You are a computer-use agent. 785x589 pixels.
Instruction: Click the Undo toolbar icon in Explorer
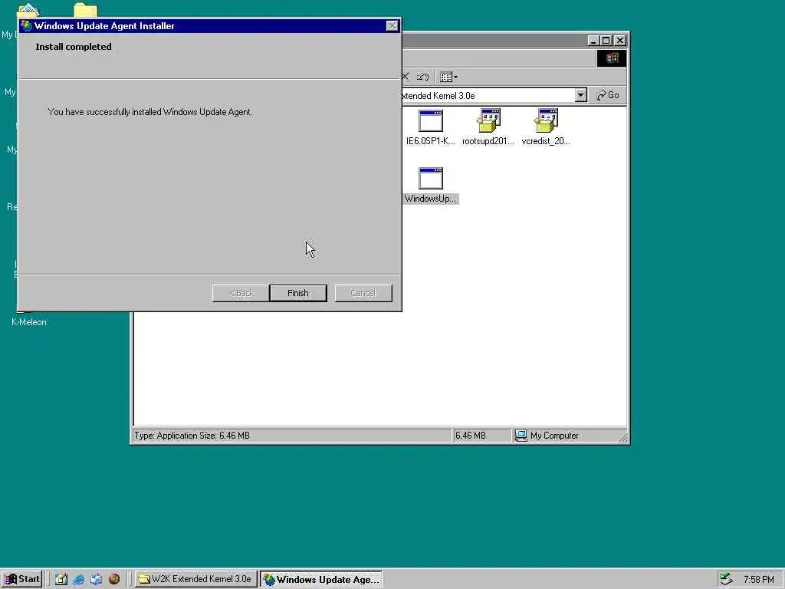point(422,77)
